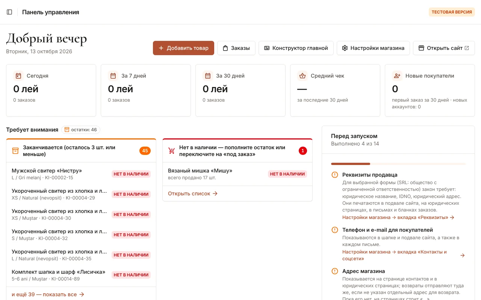The width and height of the screenshot is (481, 300).
Task: Click the calendar icon in За 7 дней card
Action: pos(113,76)
